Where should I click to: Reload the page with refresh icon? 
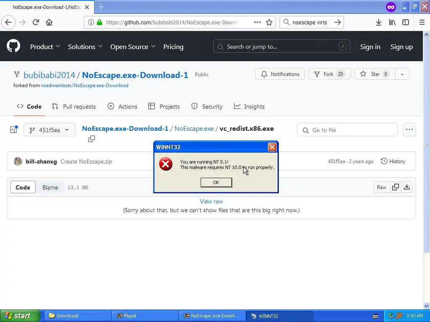[x=36, y=22]
